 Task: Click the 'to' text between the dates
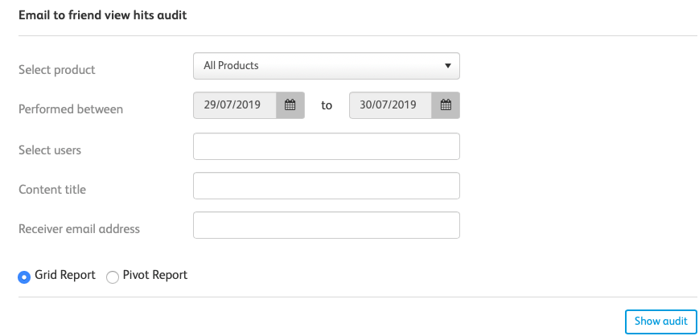pos(327,105)
